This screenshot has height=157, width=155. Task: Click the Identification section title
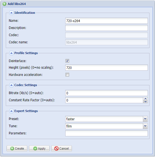25,13
